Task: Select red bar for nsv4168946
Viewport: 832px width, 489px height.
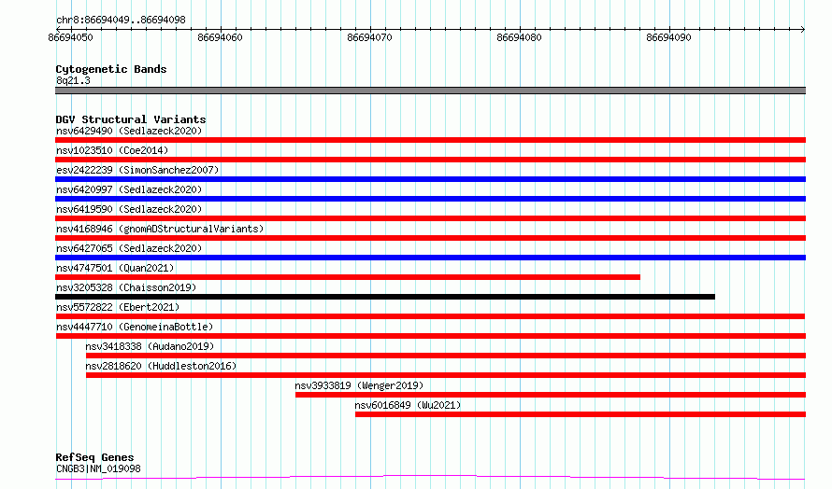Action: click(430, 238)
